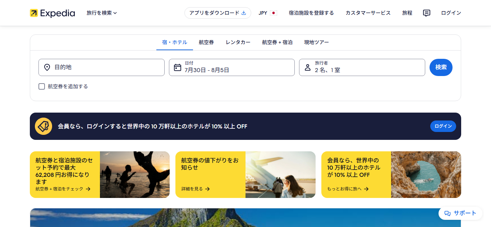Image resolution: width=491 pixels, height=227 pixels.
Task: Click the blue 検索 button
Action: (x=441, y=67)
